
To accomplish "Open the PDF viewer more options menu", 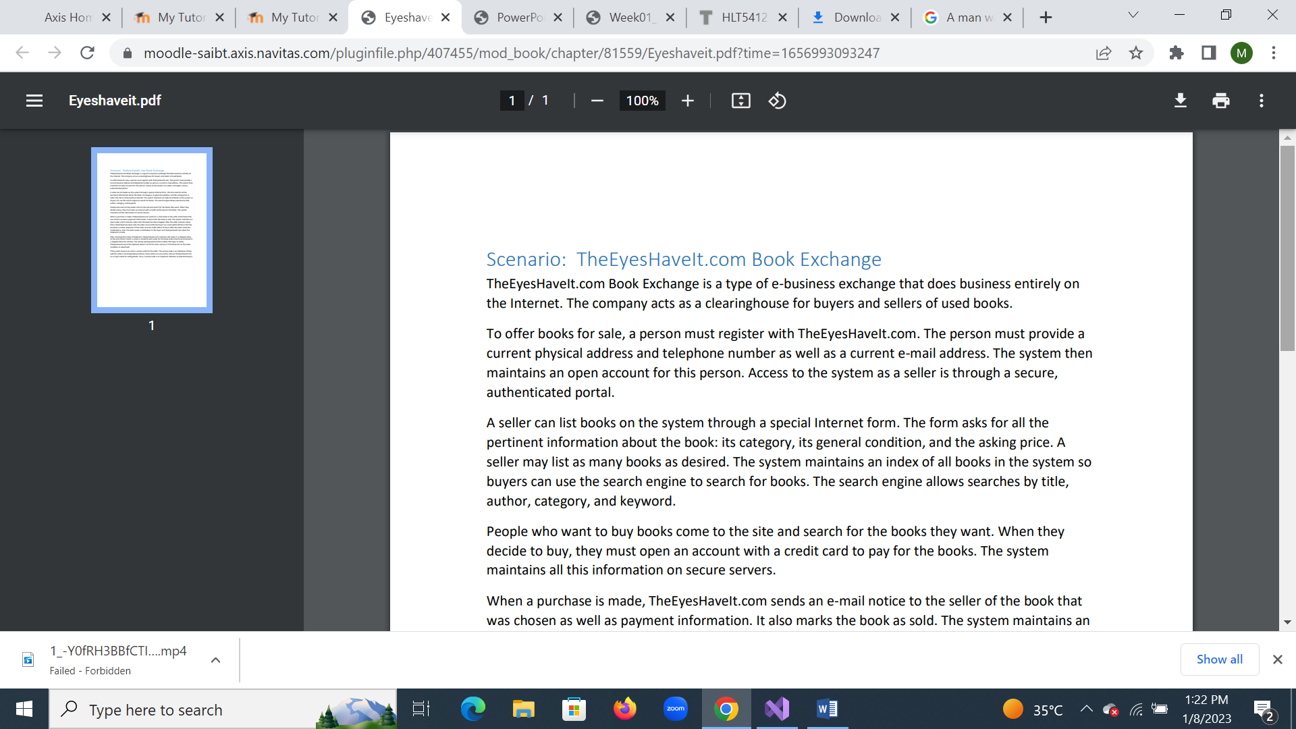I will click(x=1261, y=100).
